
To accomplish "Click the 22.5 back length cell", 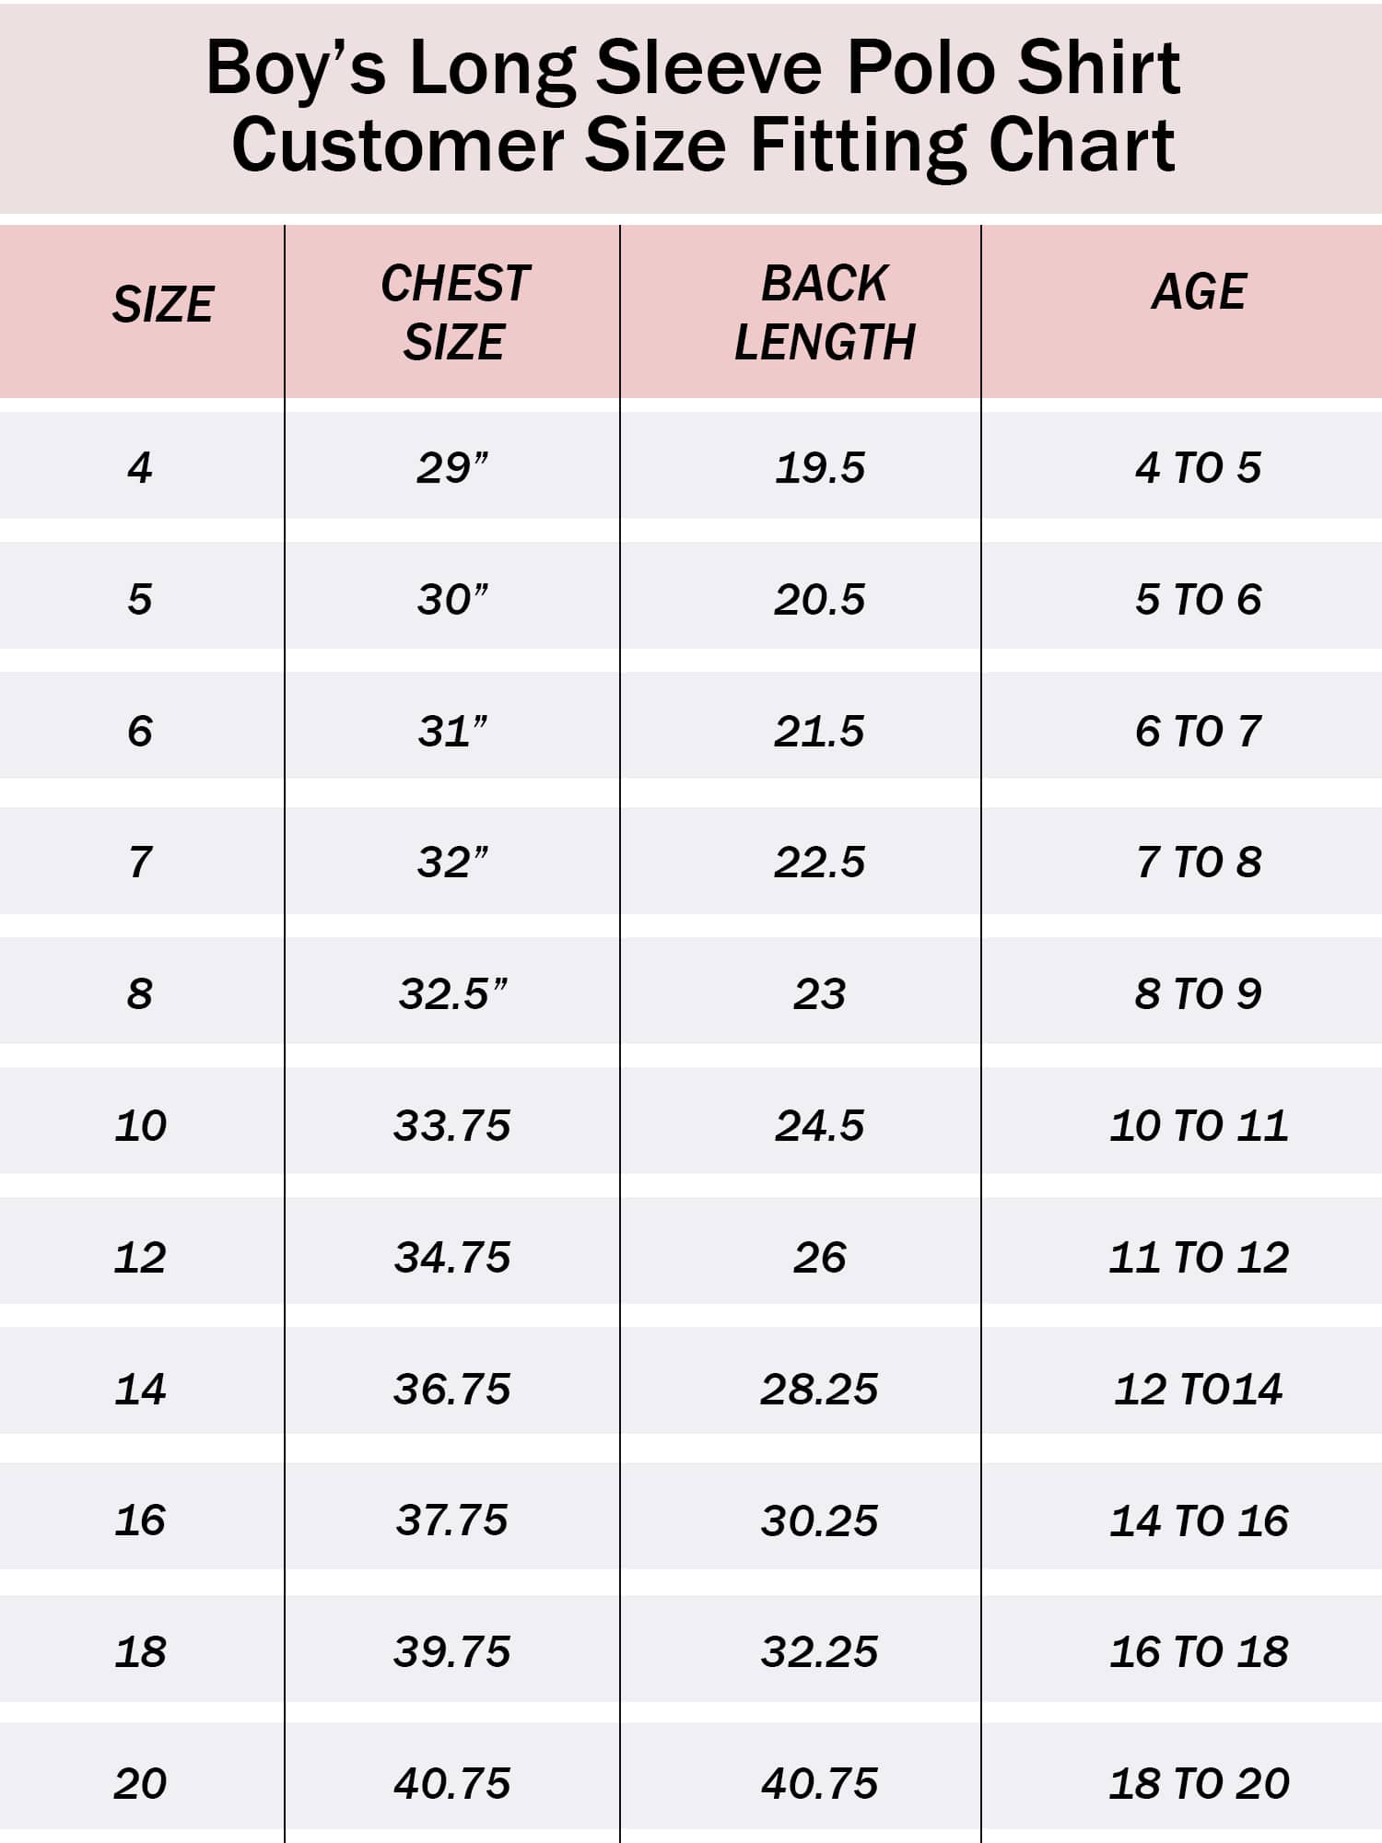I will (820, 863).
